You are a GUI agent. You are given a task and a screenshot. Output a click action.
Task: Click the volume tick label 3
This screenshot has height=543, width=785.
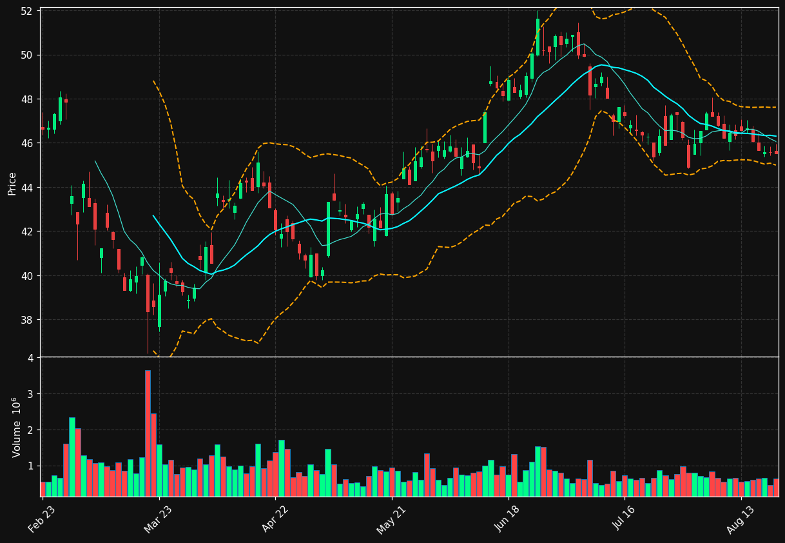pos(31,394)
